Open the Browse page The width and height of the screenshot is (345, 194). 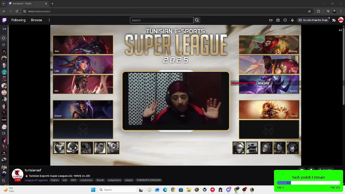36,20
